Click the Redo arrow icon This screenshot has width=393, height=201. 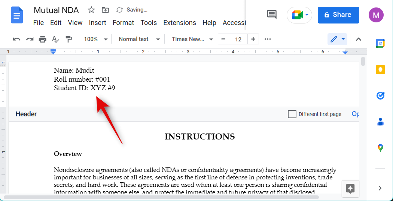(x=30, y=39)
